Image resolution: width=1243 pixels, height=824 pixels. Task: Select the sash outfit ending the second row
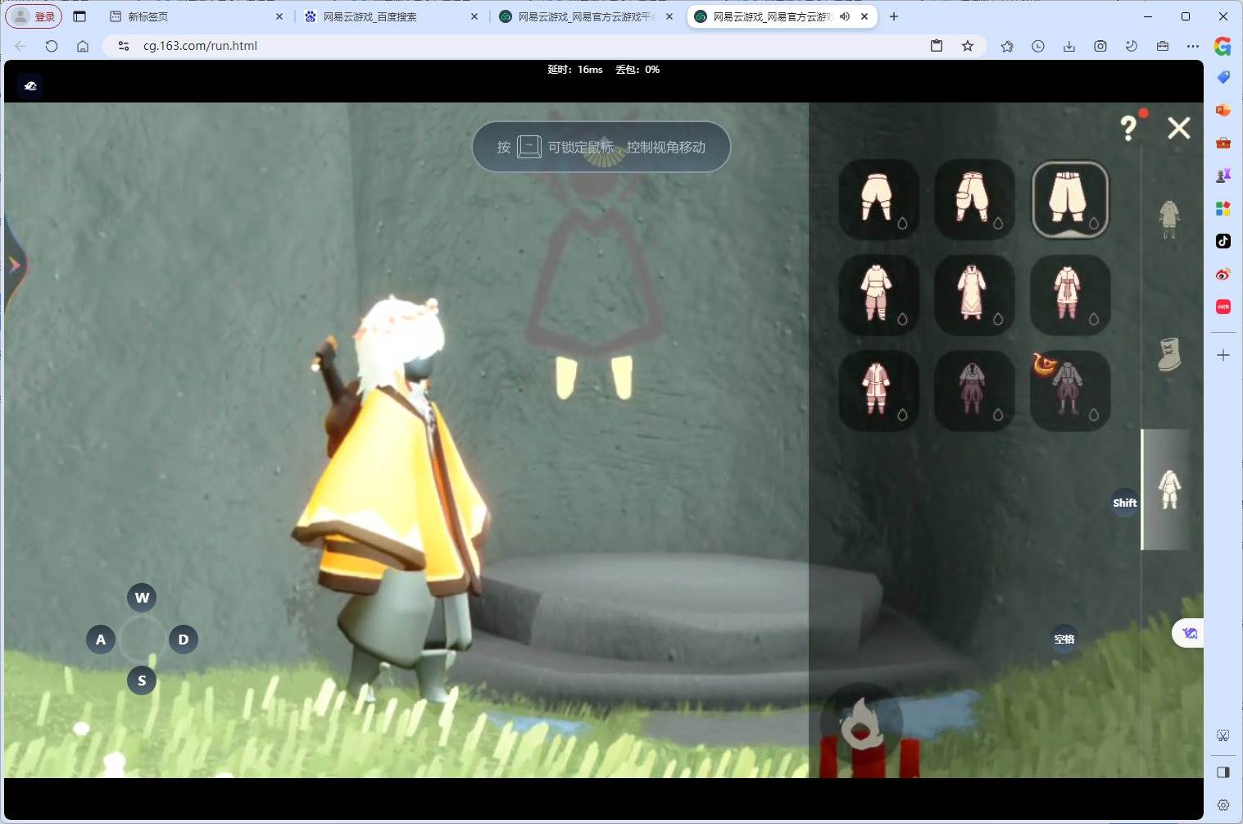[x=1070, y=294]
